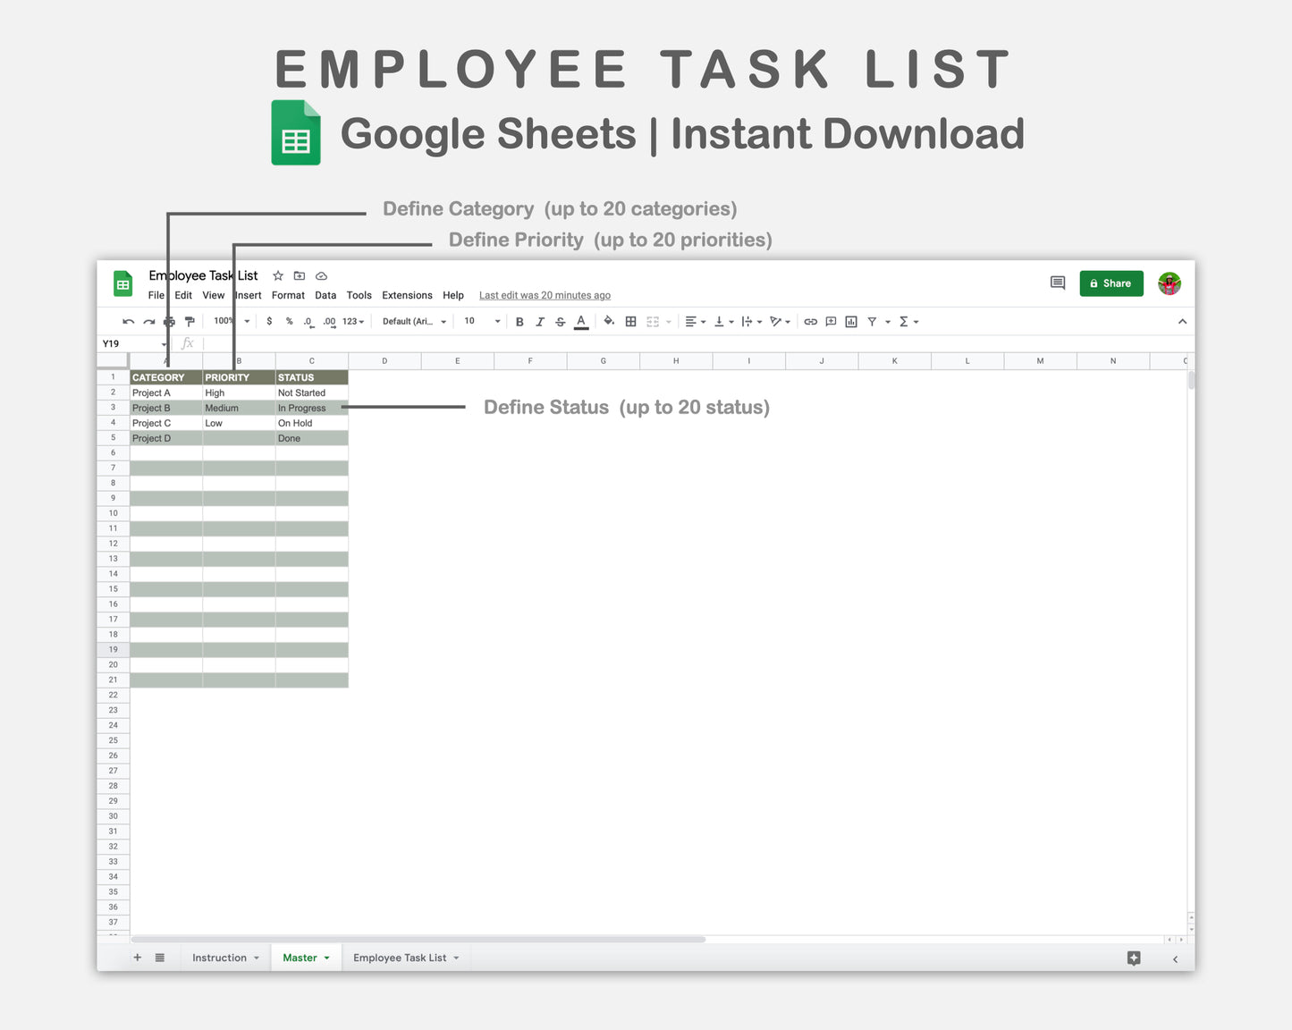Open the functions (sigma) icon
Image resolution: width=1292 pixels, height=1030 pixels.
coord(905,321)
